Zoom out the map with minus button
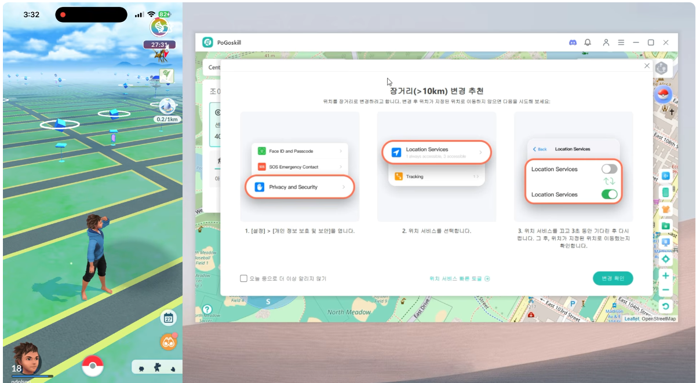This screenshot has height=383, width=696. pos(666,290)
